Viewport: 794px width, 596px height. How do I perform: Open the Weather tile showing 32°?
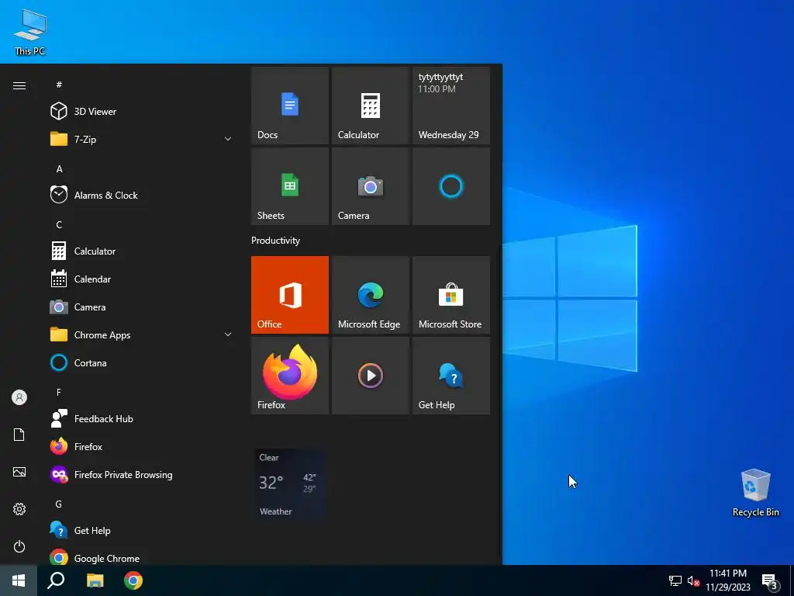tap(290, 483)
